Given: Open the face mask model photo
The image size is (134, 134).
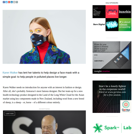Looking at the screenshot, I should point(44,37).
